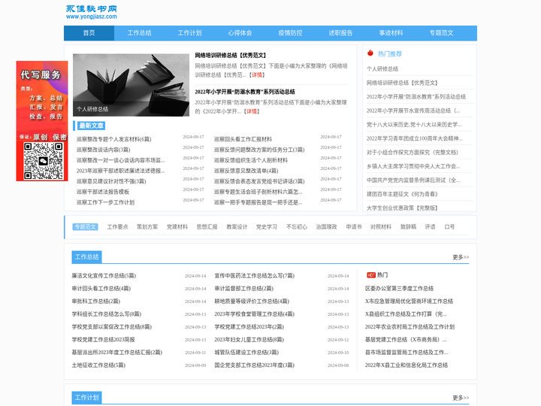Open 耕地质量等级评价工作总结(4篇)
Screen dimensions: 541x406
pyautogui.click(x=252, y=301)
